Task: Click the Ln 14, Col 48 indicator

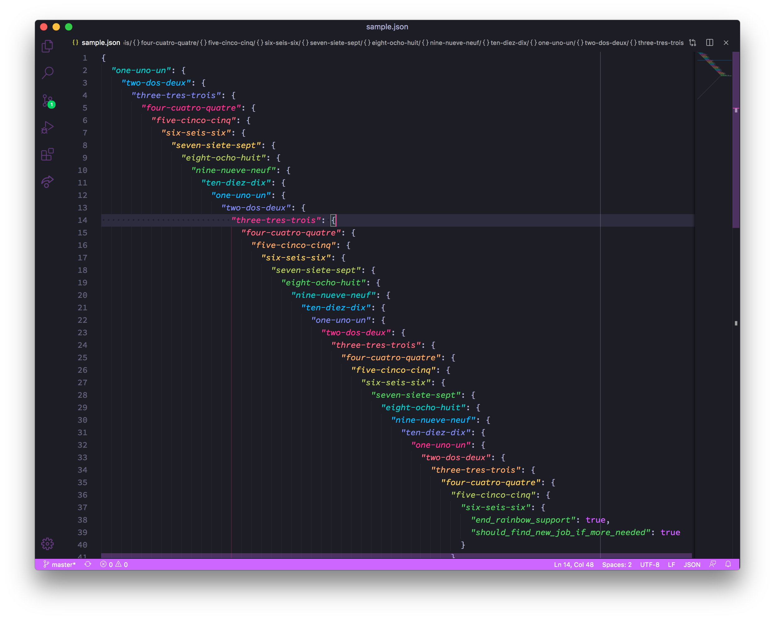Action: 573,564
